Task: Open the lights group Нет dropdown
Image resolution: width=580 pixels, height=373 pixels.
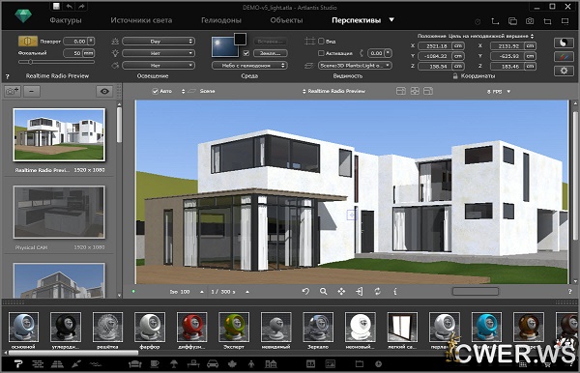Action: 159,53
